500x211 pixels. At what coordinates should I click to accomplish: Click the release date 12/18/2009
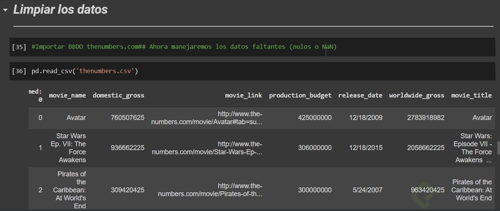coord(366,118)
